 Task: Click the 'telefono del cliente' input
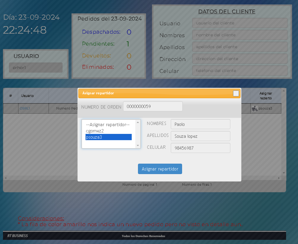(x=240, y=71)
